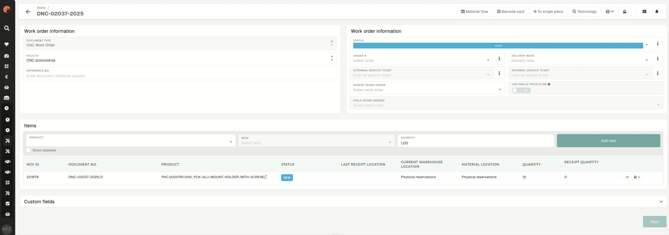Click the unlock padlock icon in header
Screen dimensions: 669x235
(x=625, y=12)
